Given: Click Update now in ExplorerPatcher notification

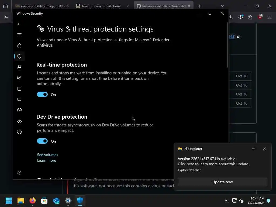Looking at the screenshot, I should coord(222,182).
